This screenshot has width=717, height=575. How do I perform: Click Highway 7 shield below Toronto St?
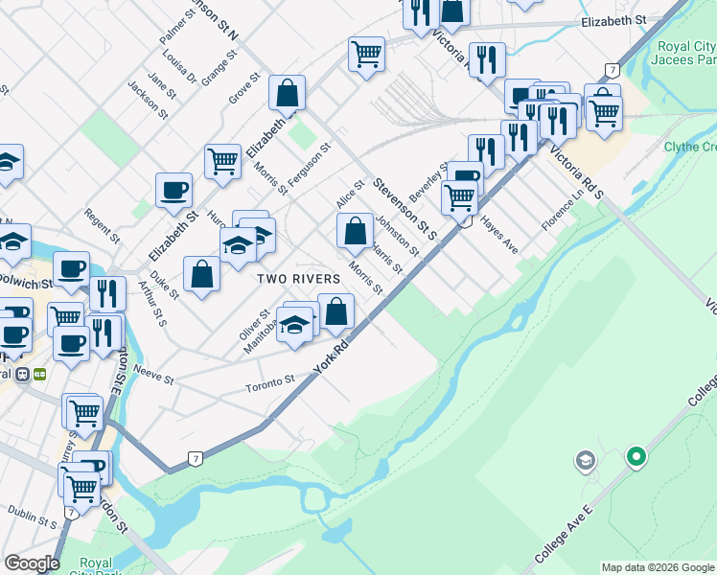(196, 459)
